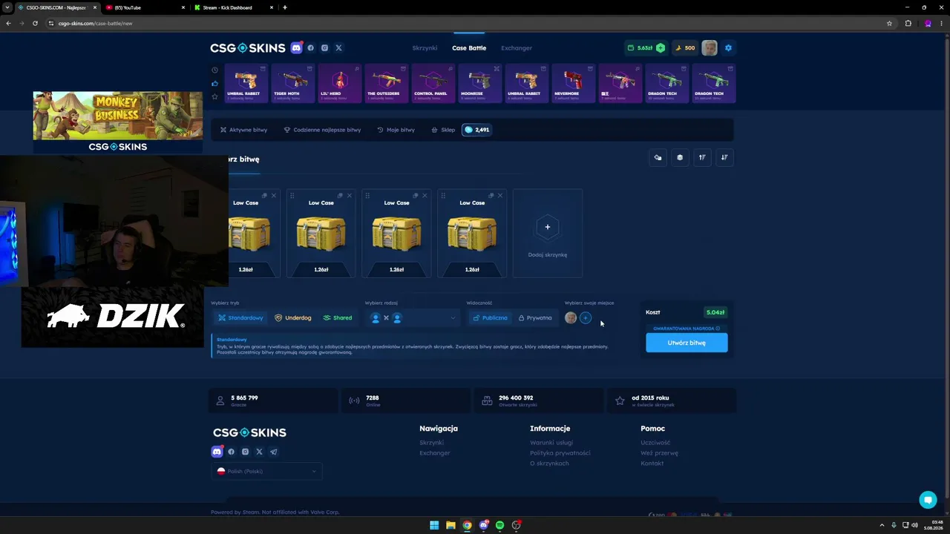Show recent drops with the clock icon
The image size is (950, 534).
[214, 70]
